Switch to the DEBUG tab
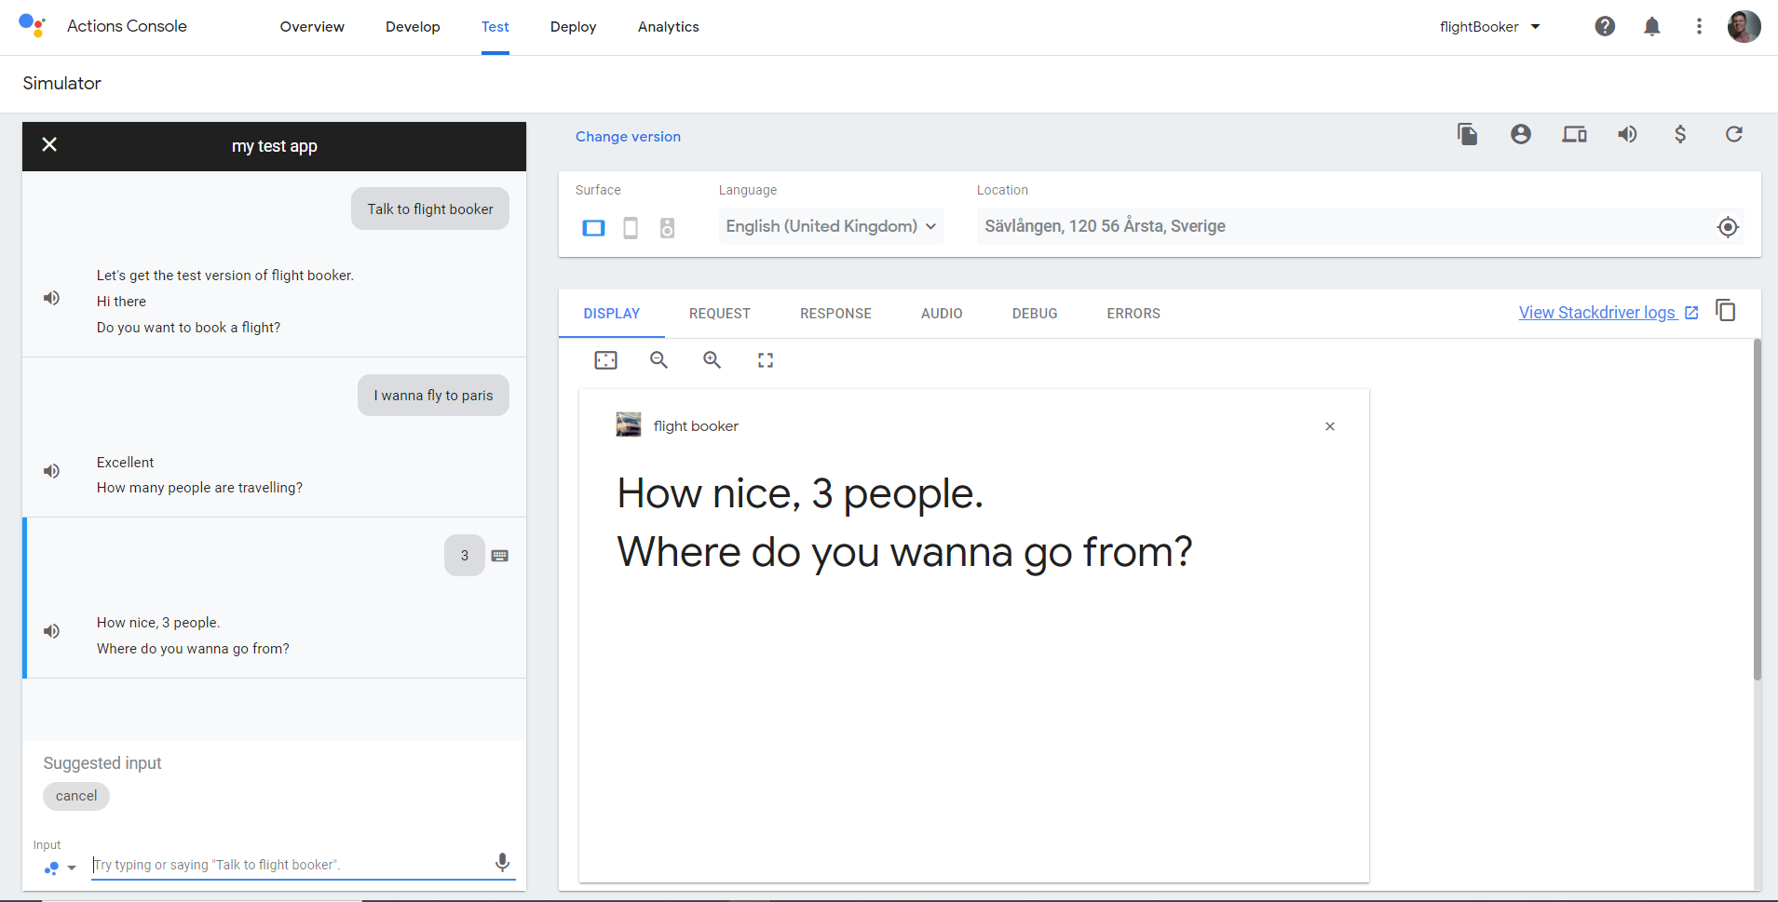This screenshot has width=1778, height=902. coord(1034,314)
